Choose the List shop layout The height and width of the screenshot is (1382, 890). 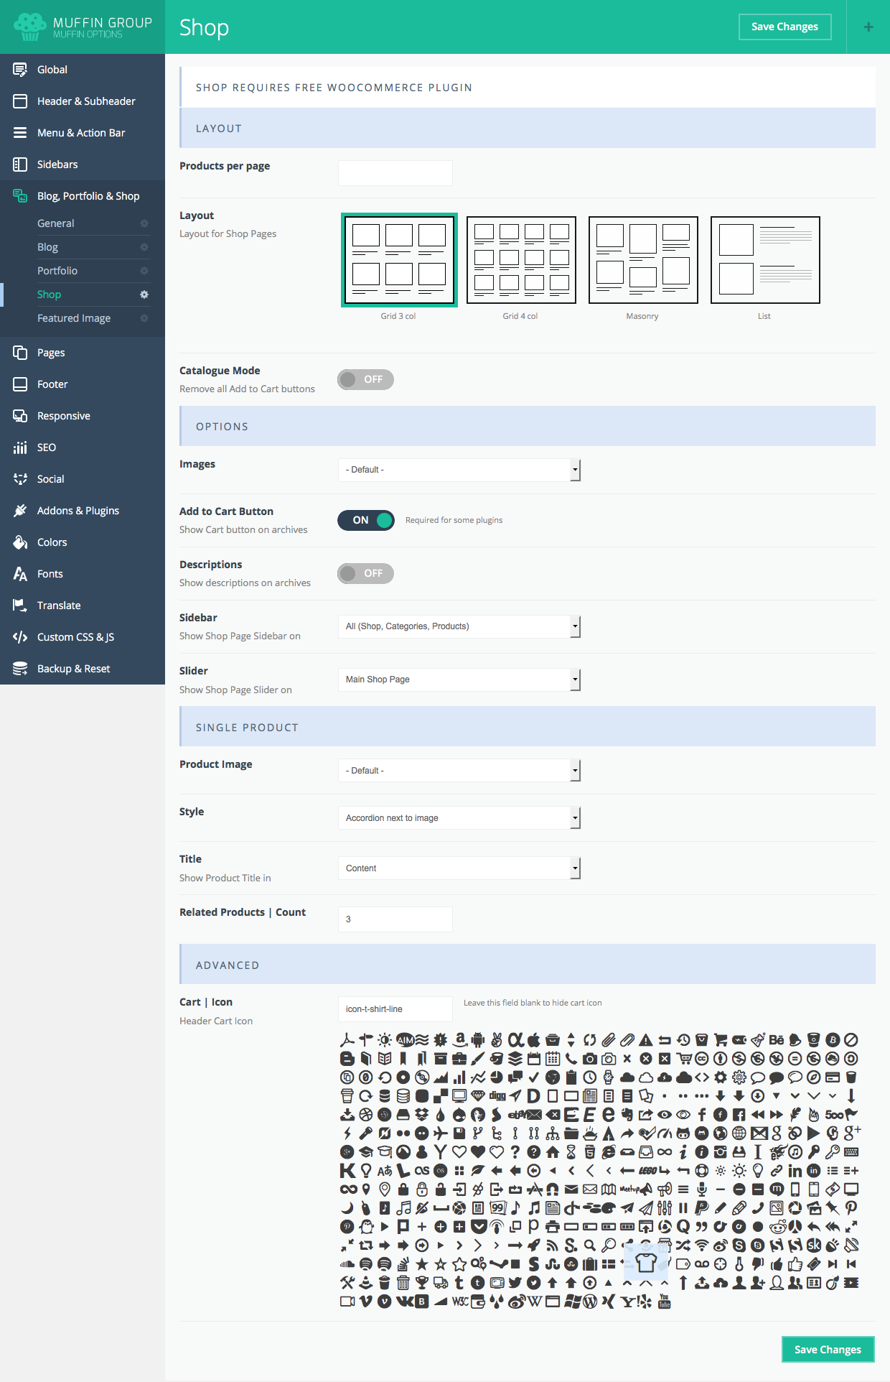(x=765, y=260)
